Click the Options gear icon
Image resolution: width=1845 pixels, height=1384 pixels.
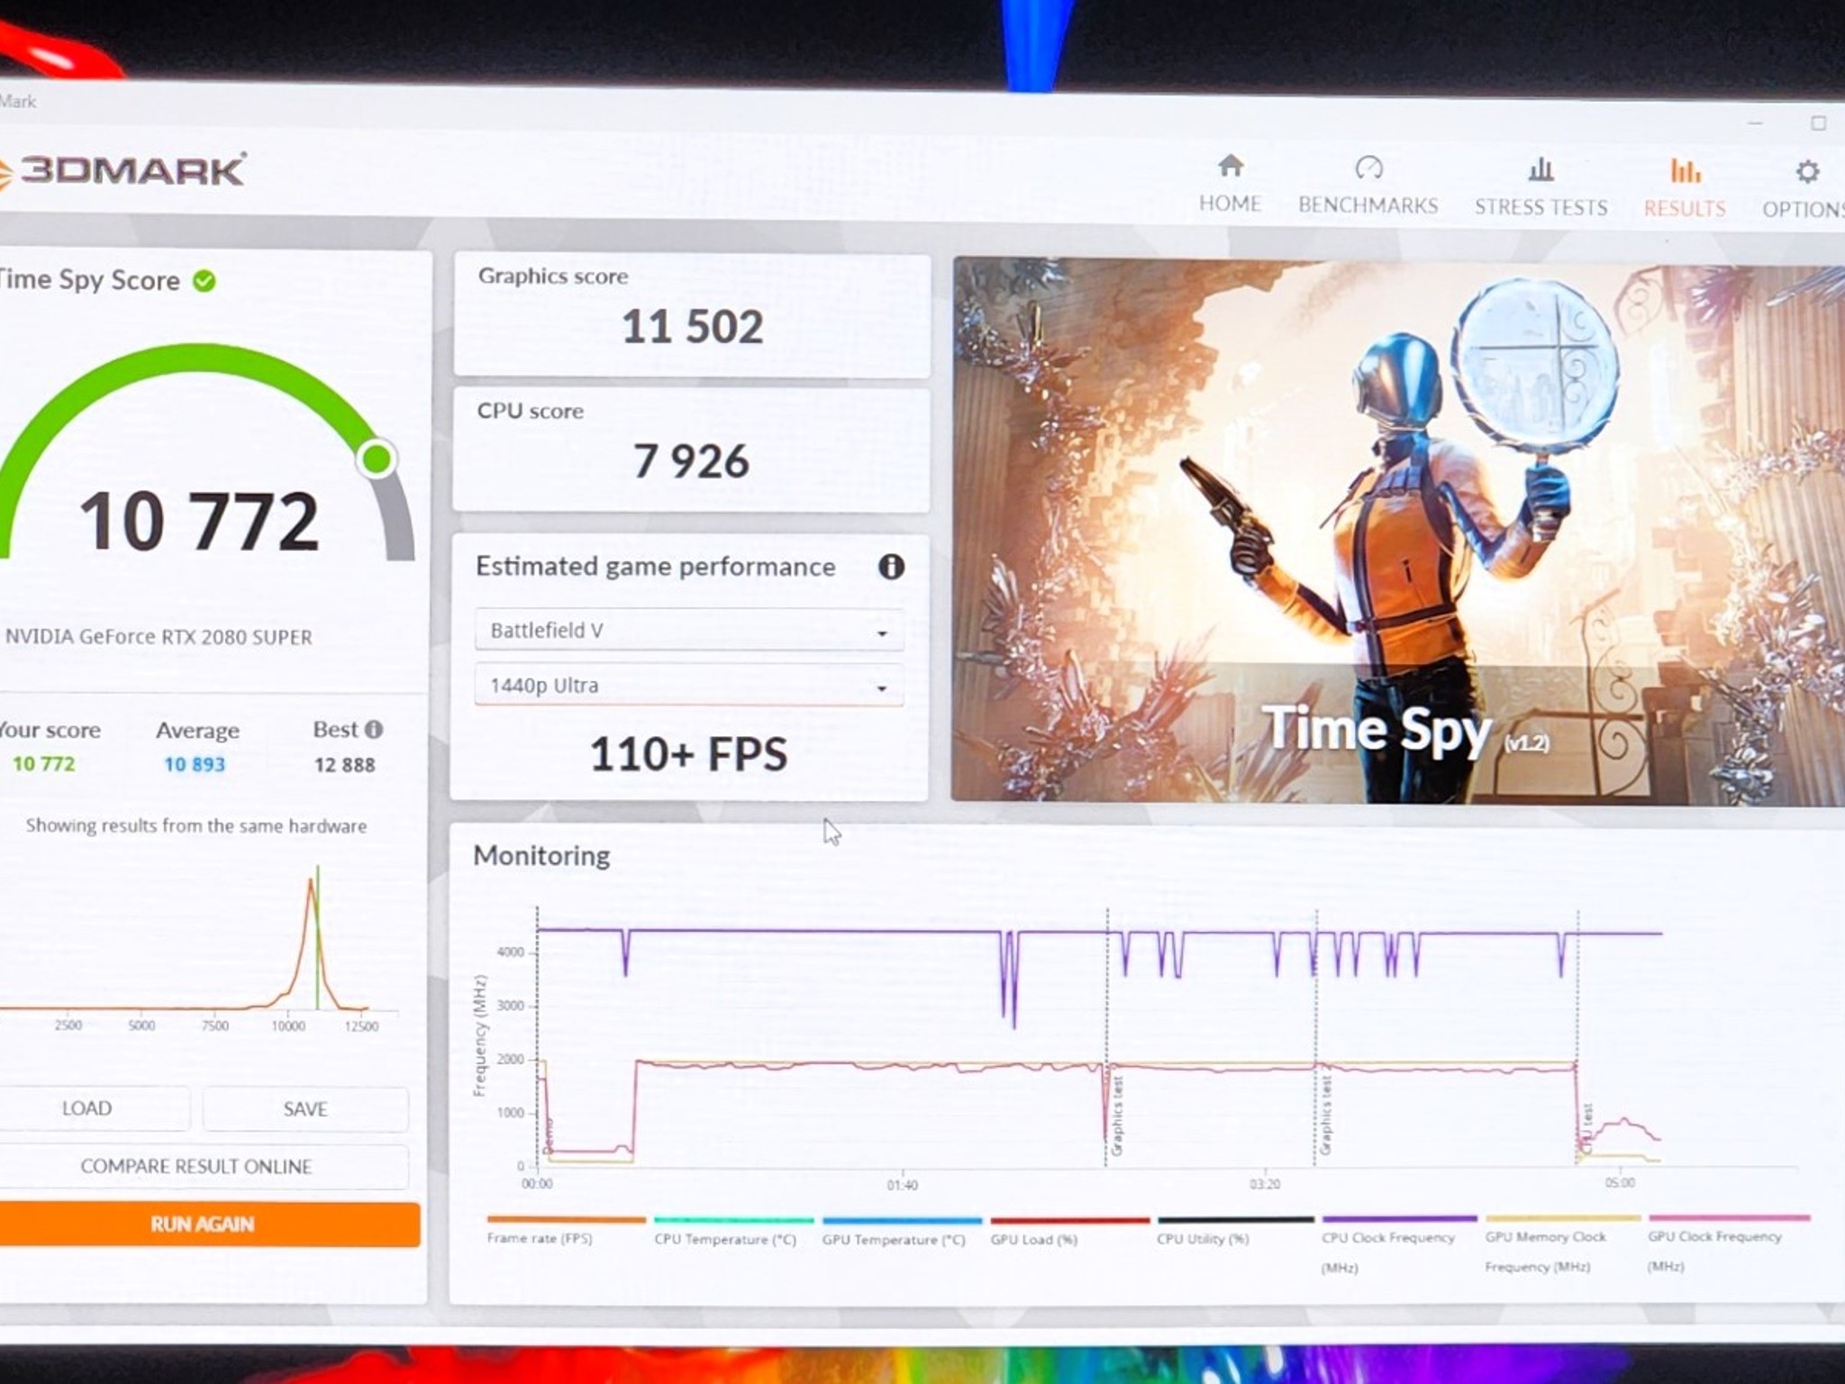coord(1807,171)
